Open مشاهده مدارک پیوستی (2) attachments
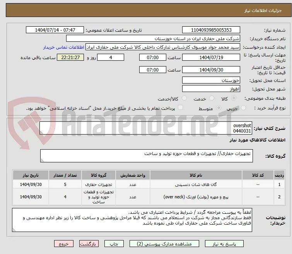Screen dimensions: 292x254 click(x=164, y=244)
